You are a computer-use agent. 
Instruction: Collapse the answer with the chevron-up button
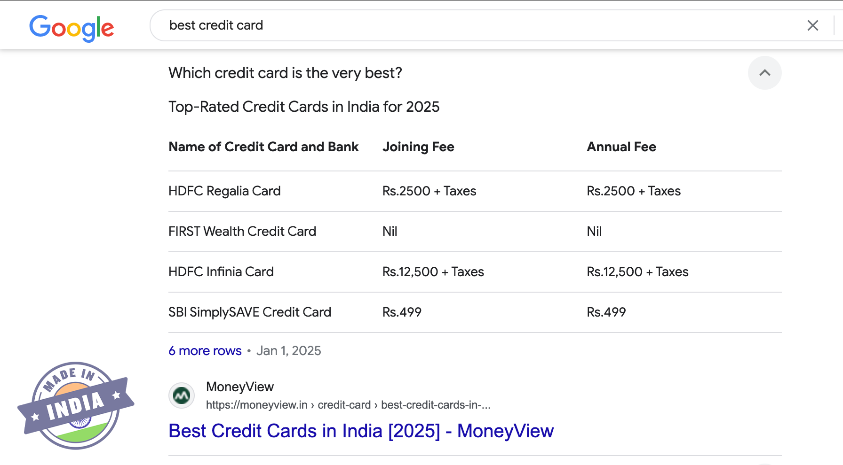click(764, 73)
